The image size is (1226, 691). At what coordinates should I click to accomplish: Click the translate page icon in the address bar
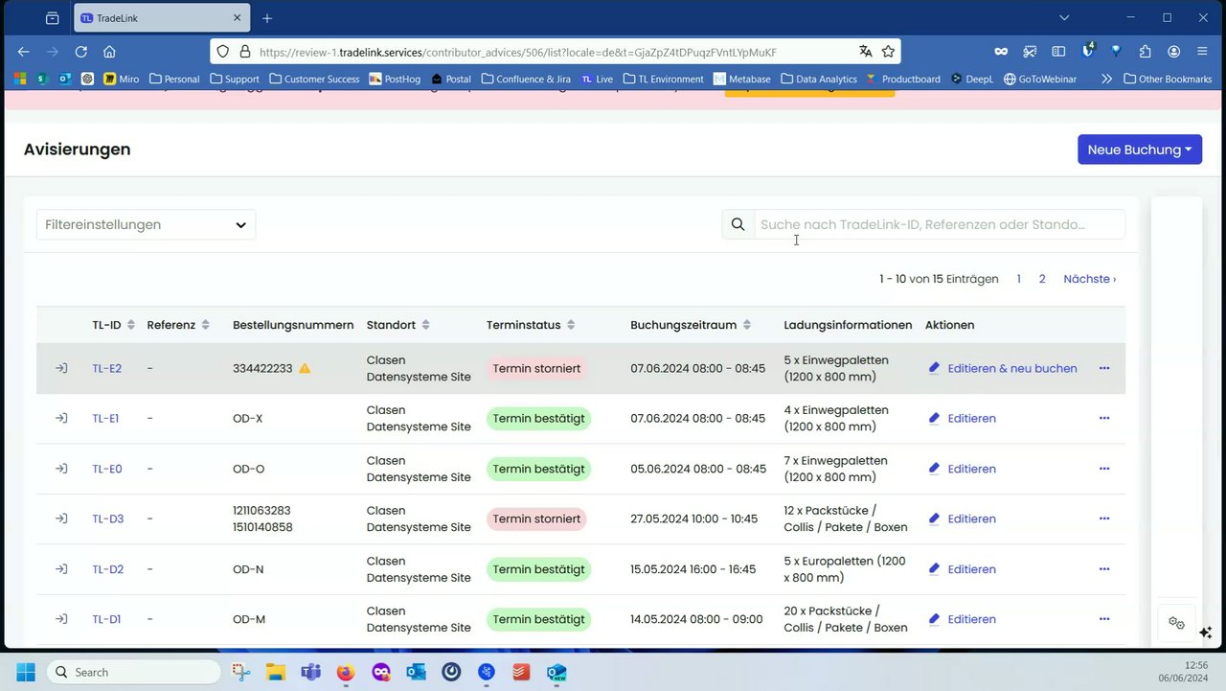coord(865,52)
